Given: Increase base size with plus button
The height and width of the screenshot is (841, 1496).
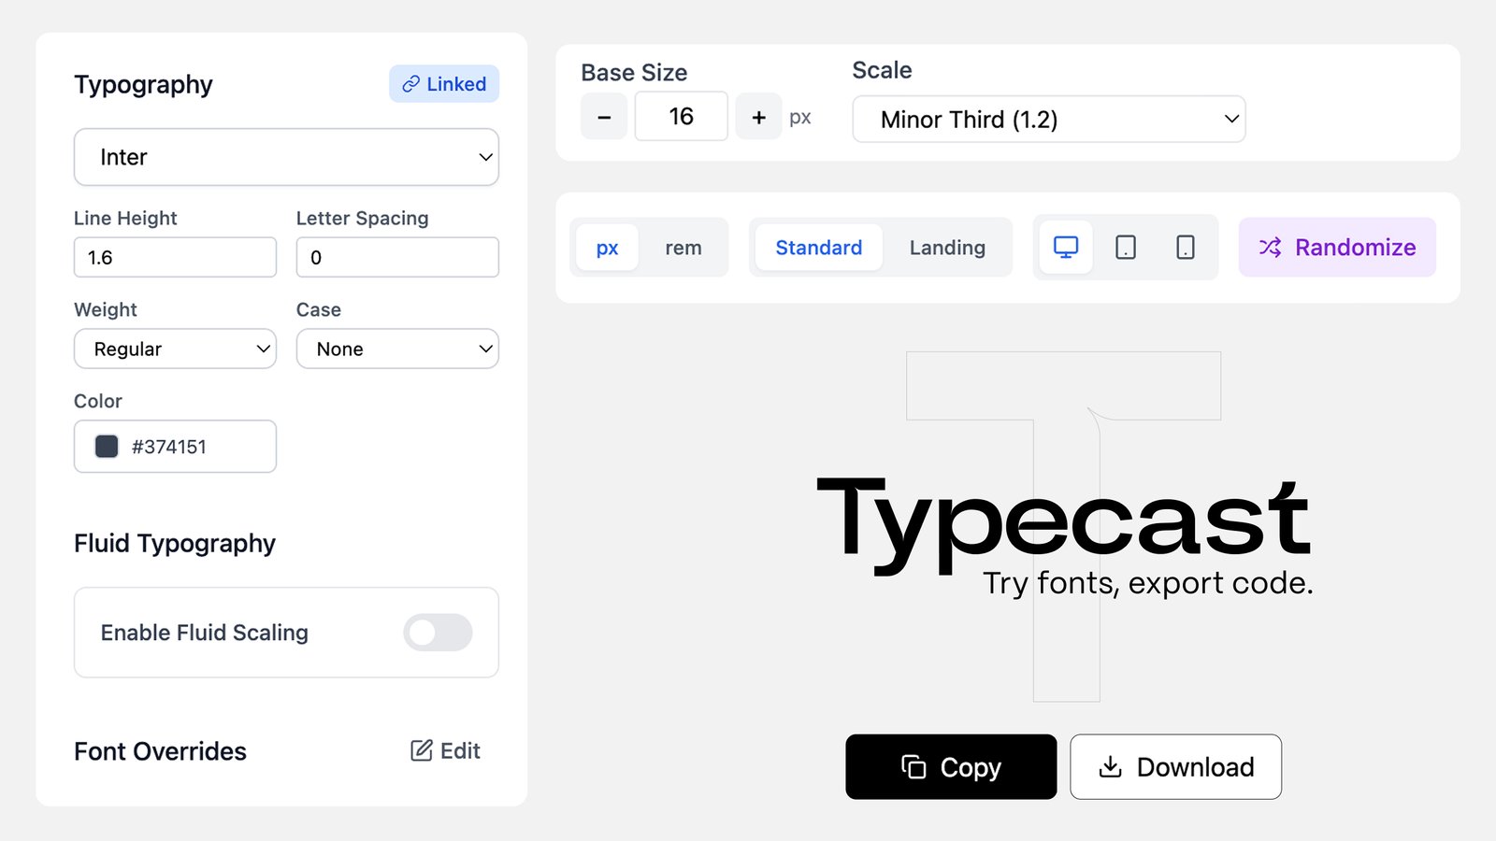Looking at the screenshot, I should (x=758, y=117).
